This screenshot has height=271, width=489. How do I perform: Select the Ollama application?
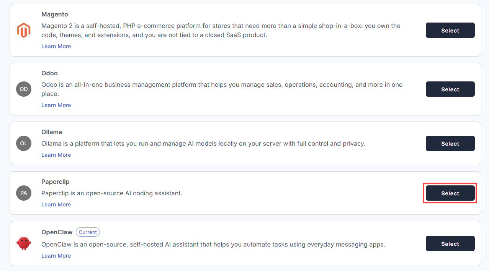tap(450, 143)
